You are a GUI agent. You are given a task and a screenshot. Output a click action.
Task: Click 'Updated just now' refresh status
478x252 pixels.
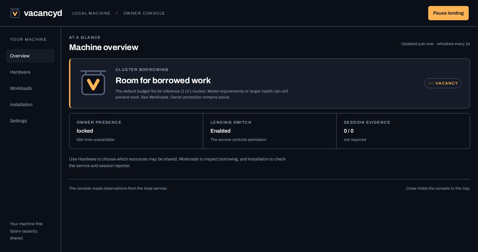436,44
